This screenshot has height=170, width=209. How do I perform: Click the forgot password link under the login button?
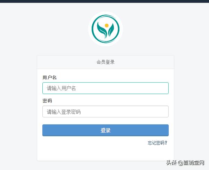pyautogui.click(x=157, y=143)
